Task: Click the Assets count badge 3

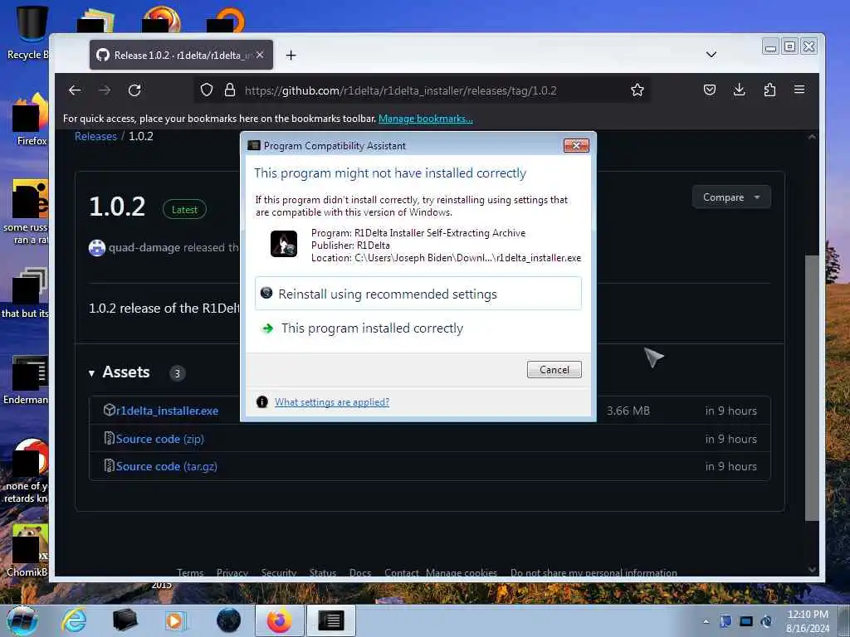Action: (x=178, y=373)
